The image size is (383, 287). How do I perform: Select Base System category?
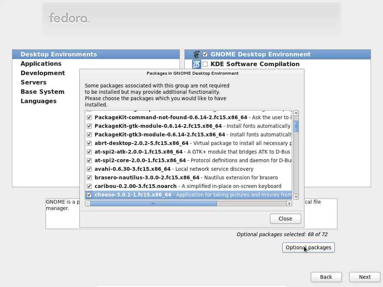43,92
